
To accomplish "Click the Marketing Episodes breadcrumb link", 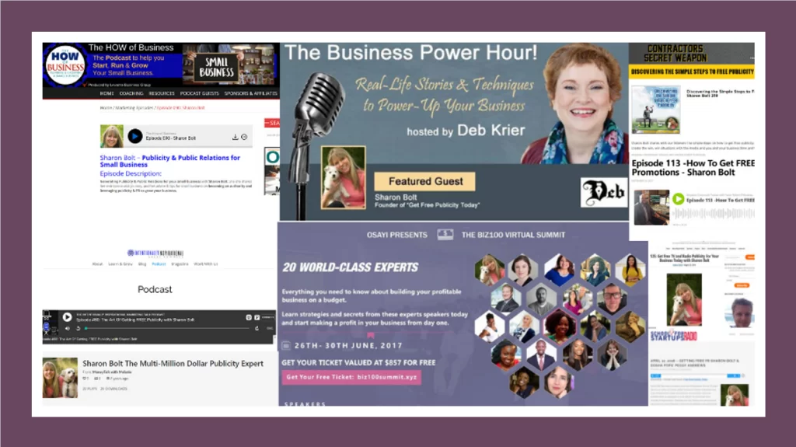I will pos(134,108).
